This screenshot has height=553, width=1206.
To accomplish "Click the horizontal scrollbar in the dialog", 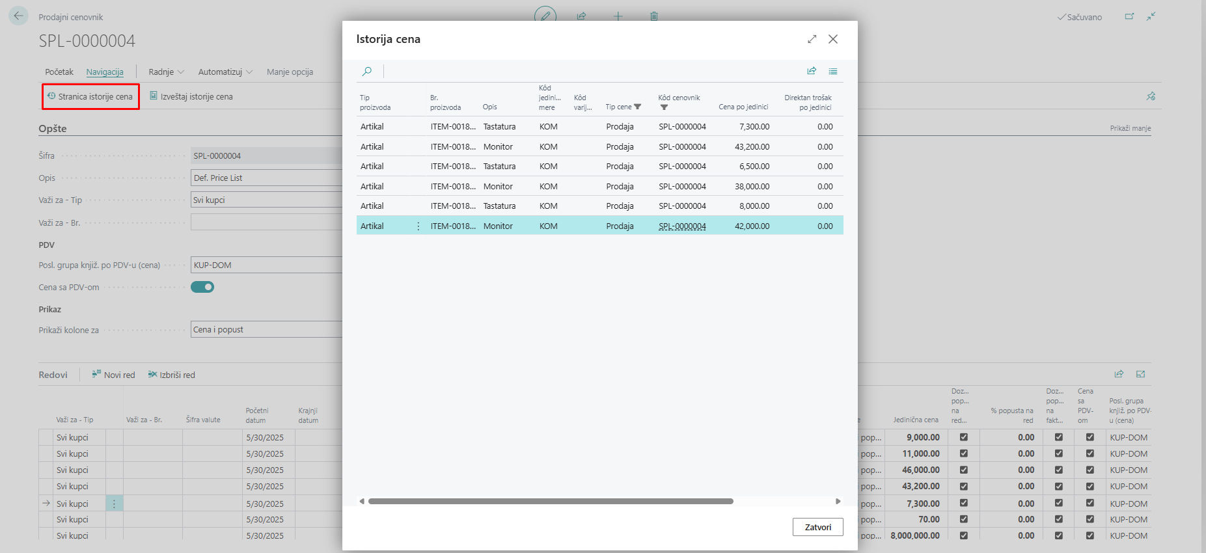I will click(x=551, y=501).
